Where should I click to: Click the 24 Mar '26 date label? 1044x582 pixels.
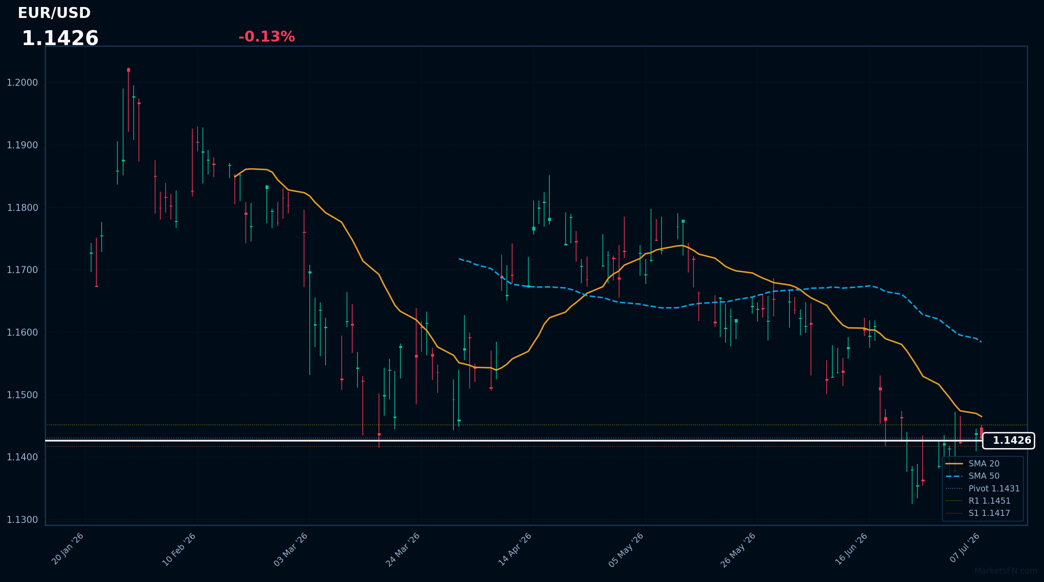[x=403, y=550]
